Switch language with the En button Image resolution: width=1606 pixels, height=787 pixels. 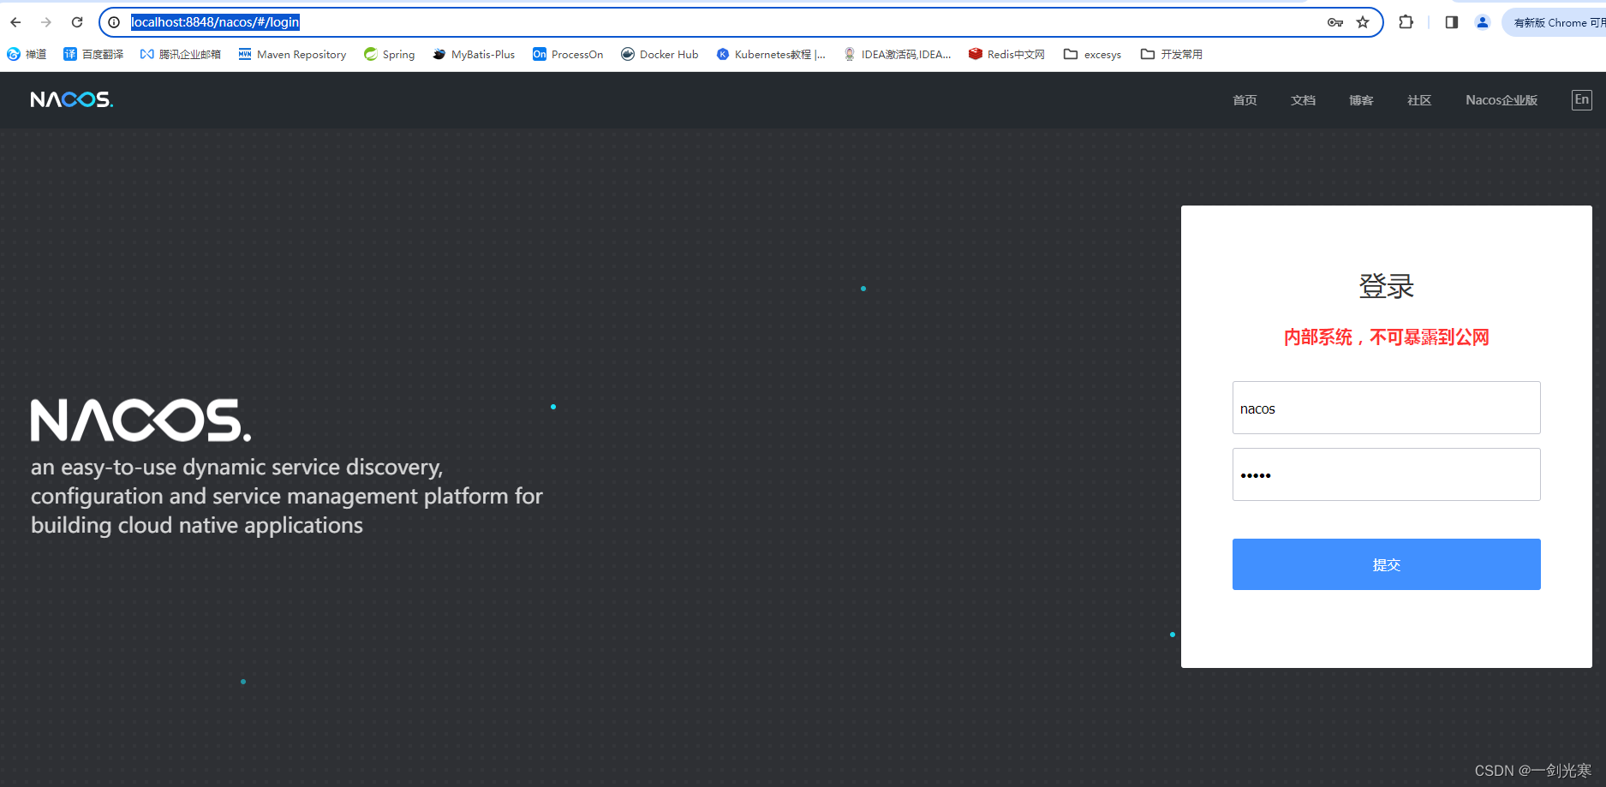1582,100
